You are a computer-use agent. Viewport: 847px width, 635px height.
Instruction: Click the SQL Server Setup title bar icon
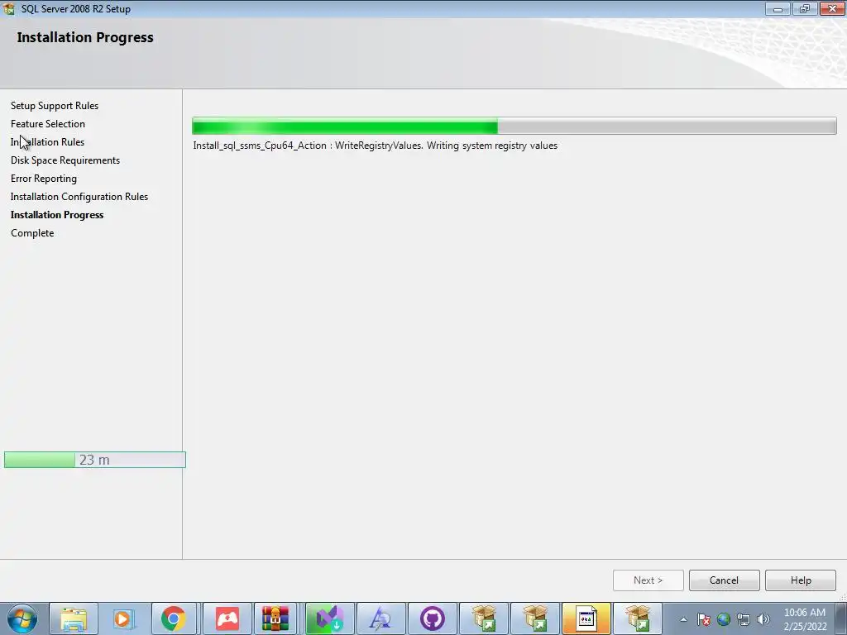(x=8, y=8)
